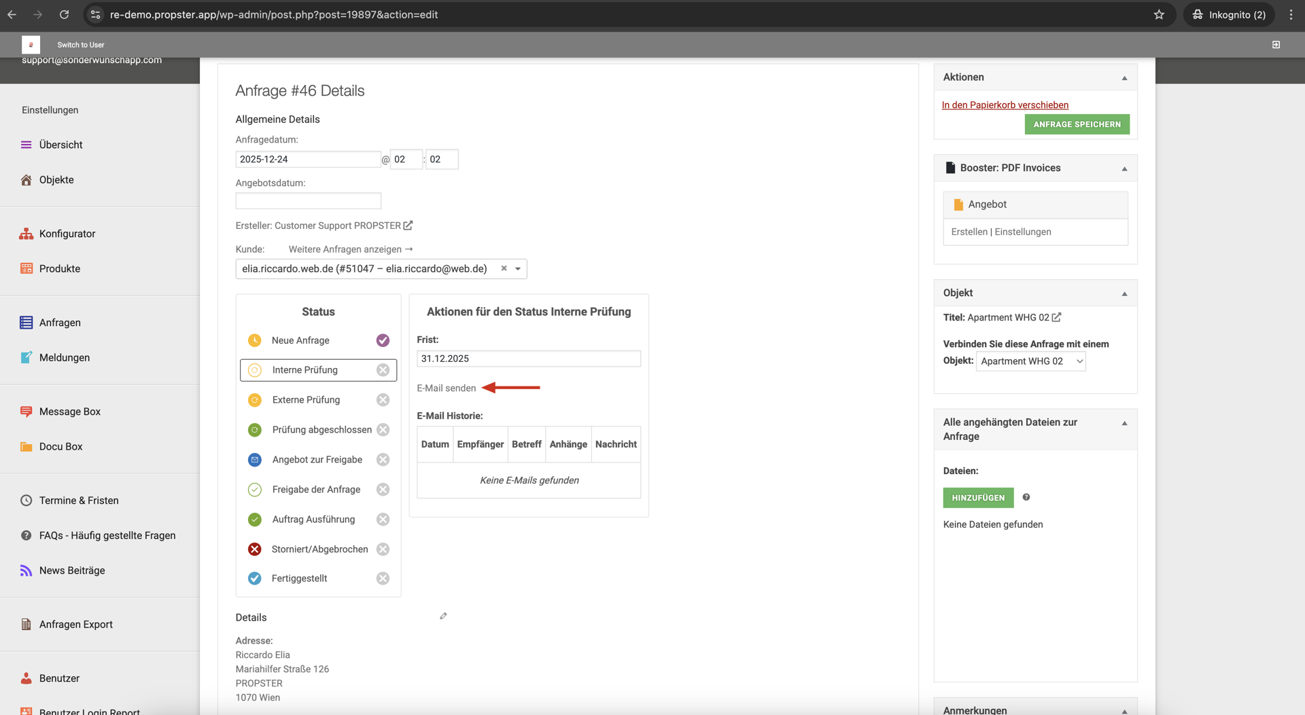Enable the Fertiggestellt status toggle
Viewport: 1305px width, 715px height.
coord(383,579)
